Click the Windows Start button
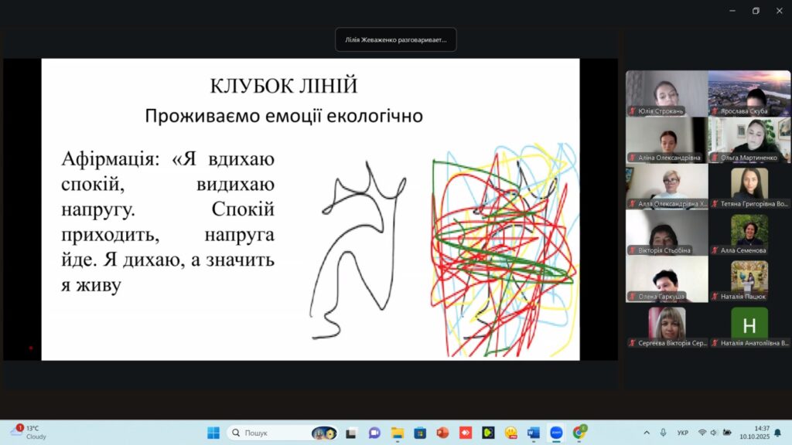 click(x=213, y=433)
